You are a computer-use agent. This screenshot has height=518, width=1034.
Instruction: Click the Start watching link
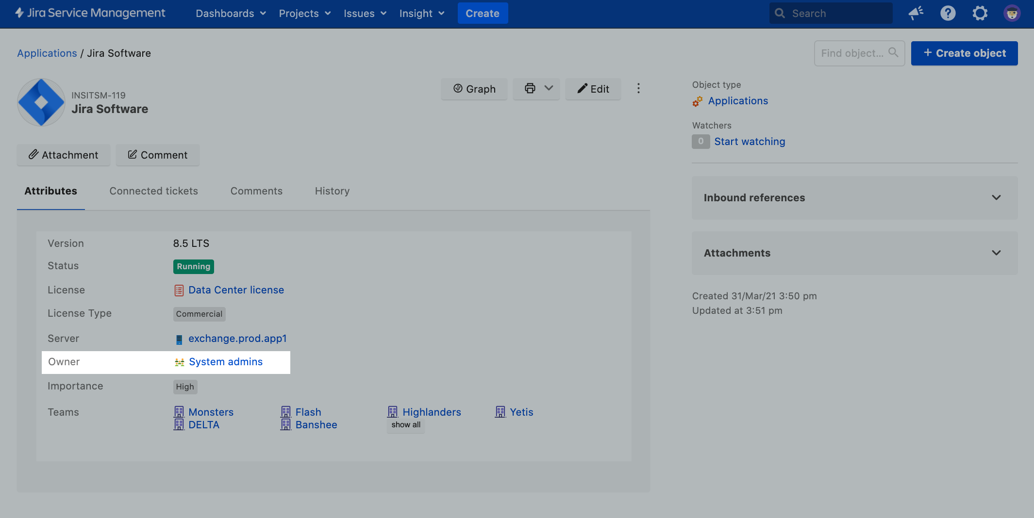coord(750,142)
